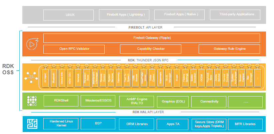Click the Open RPC Validator box
This screenshot has height=134, width=274.
74,49
